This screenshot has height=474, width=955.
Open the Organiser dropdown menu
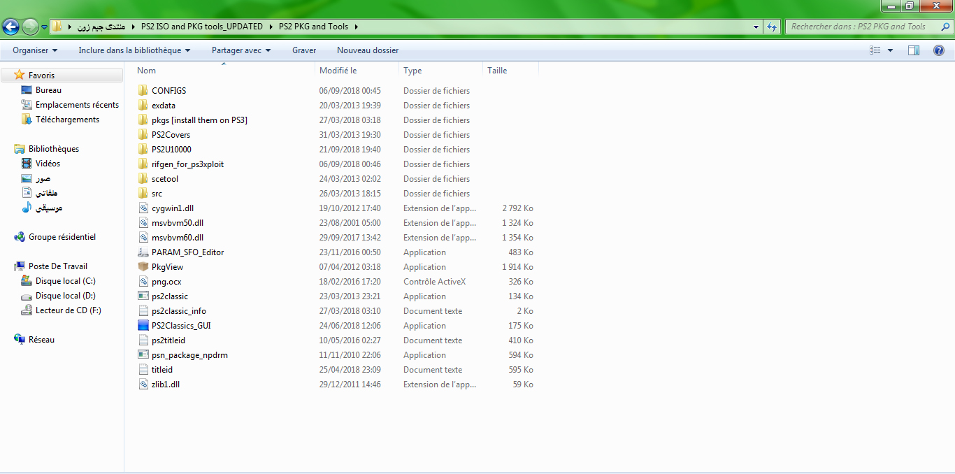35,50
